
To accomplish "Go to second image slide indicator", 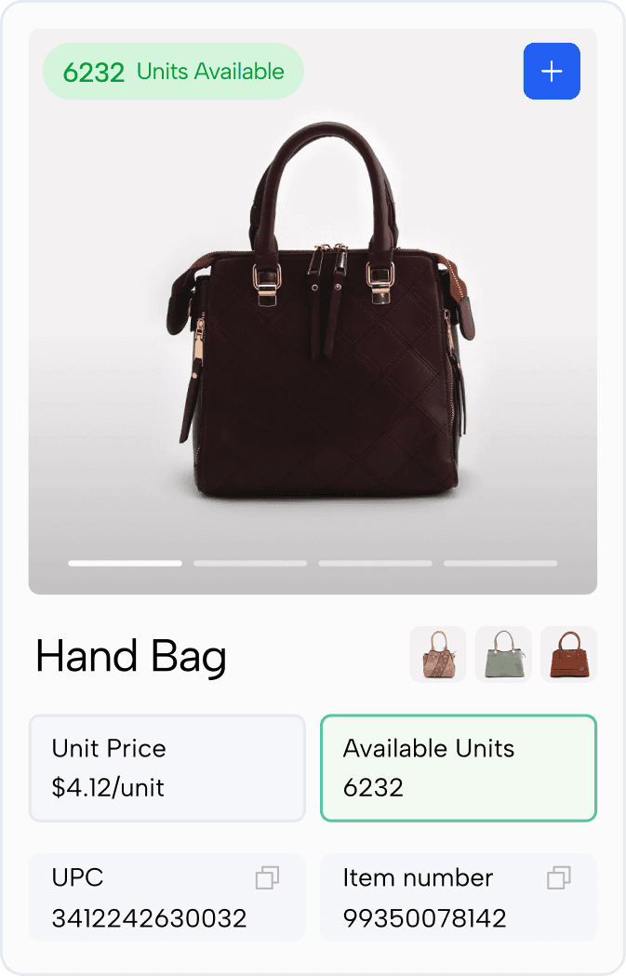I will click(x=250, y=563).
